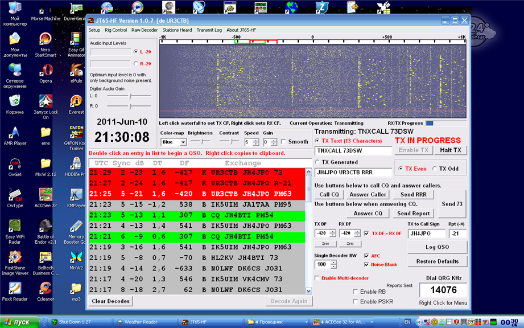This screenshot has height=328, width=524.
Task: Open the Запуск Lock On desktop icon
Action: [46, 107]
